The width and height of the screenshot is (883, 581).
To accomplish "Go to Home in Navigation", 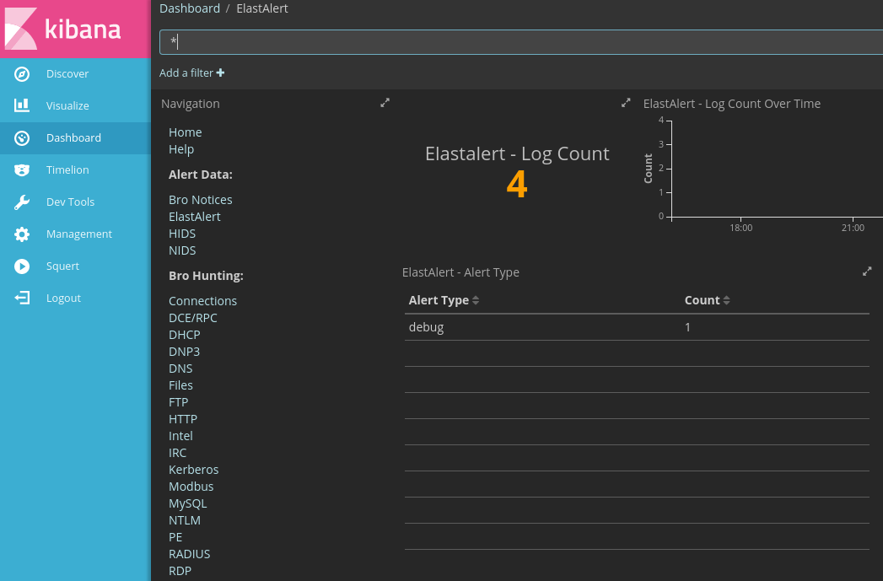I will click(x=186, y=132).
